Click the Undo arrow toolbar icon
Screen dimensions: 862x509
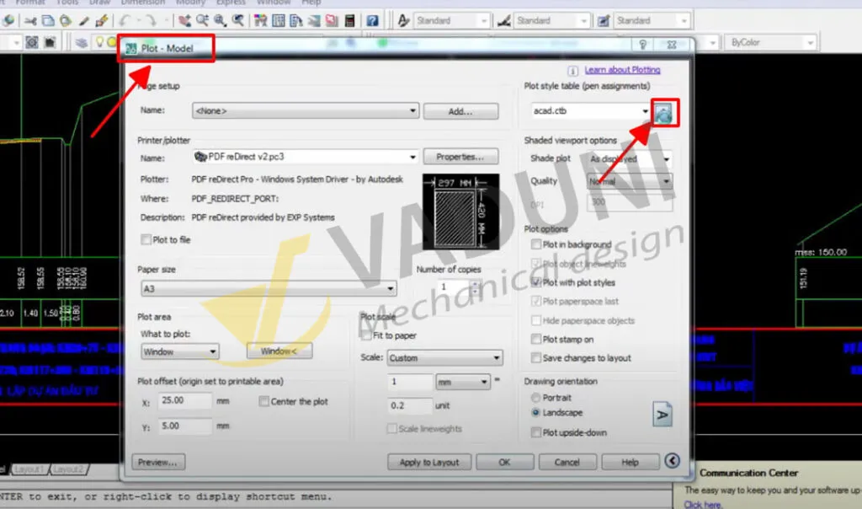(x=125, y=20)
